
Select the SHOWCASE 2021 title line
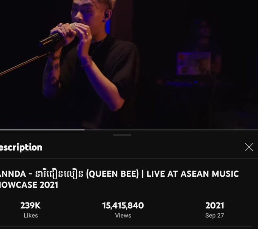pos(29,185)
